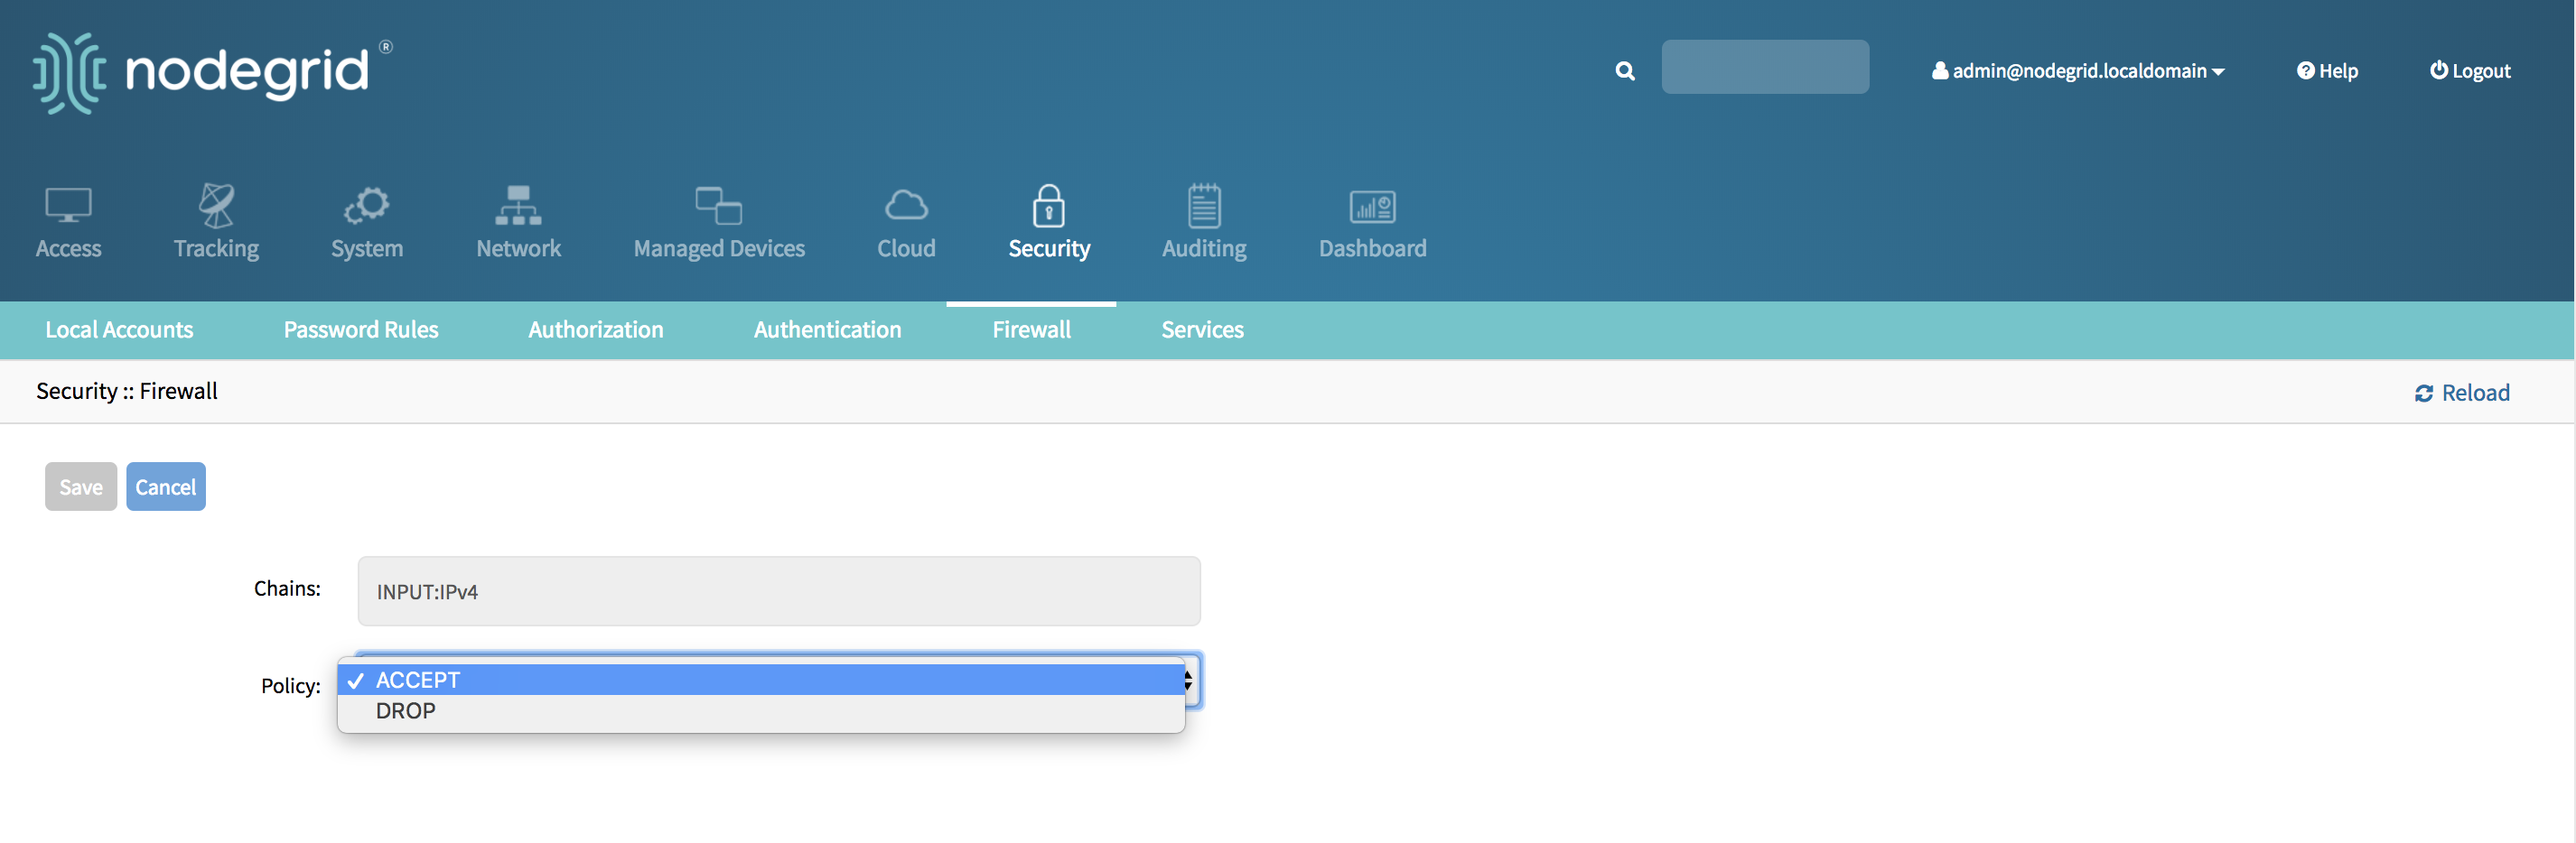
Task: Switch to the Local Accounts tab
Action: [x=119, y=329]
